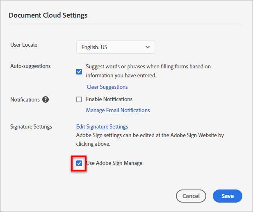The height and width of the screenshot is (212, 253).
Task: Click the Cancel button
Action: [x=191, y=196]
